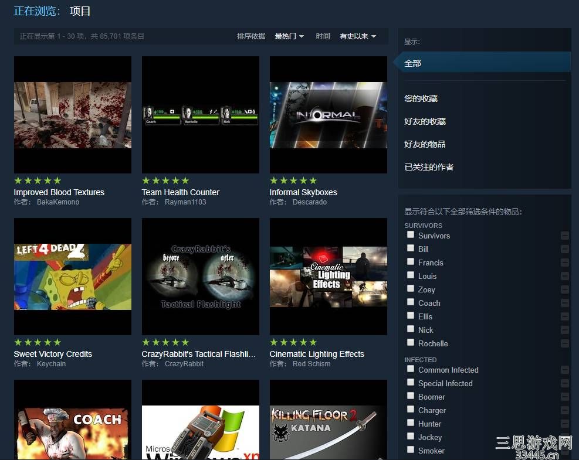Exclude Louis using the minus icon
The image size is (579, 460).
point(564,276)
